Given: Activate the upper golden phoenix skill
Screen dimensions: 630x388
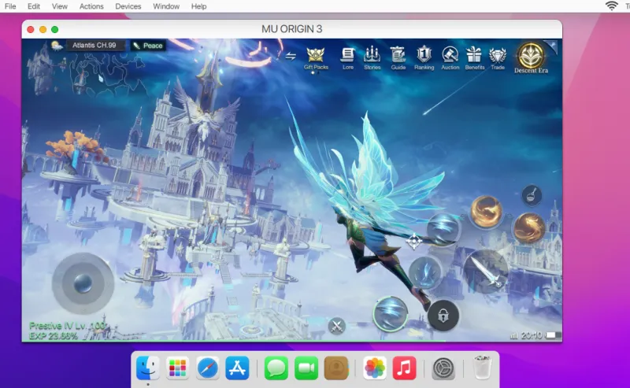Looking at the screenshot, I should [486, 211].
